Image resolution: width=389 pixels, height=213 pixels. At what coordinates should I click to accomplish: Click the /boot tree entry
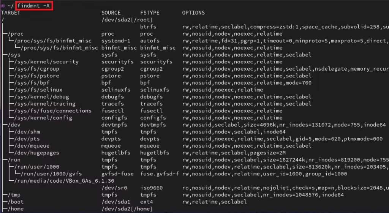(16, 202)
